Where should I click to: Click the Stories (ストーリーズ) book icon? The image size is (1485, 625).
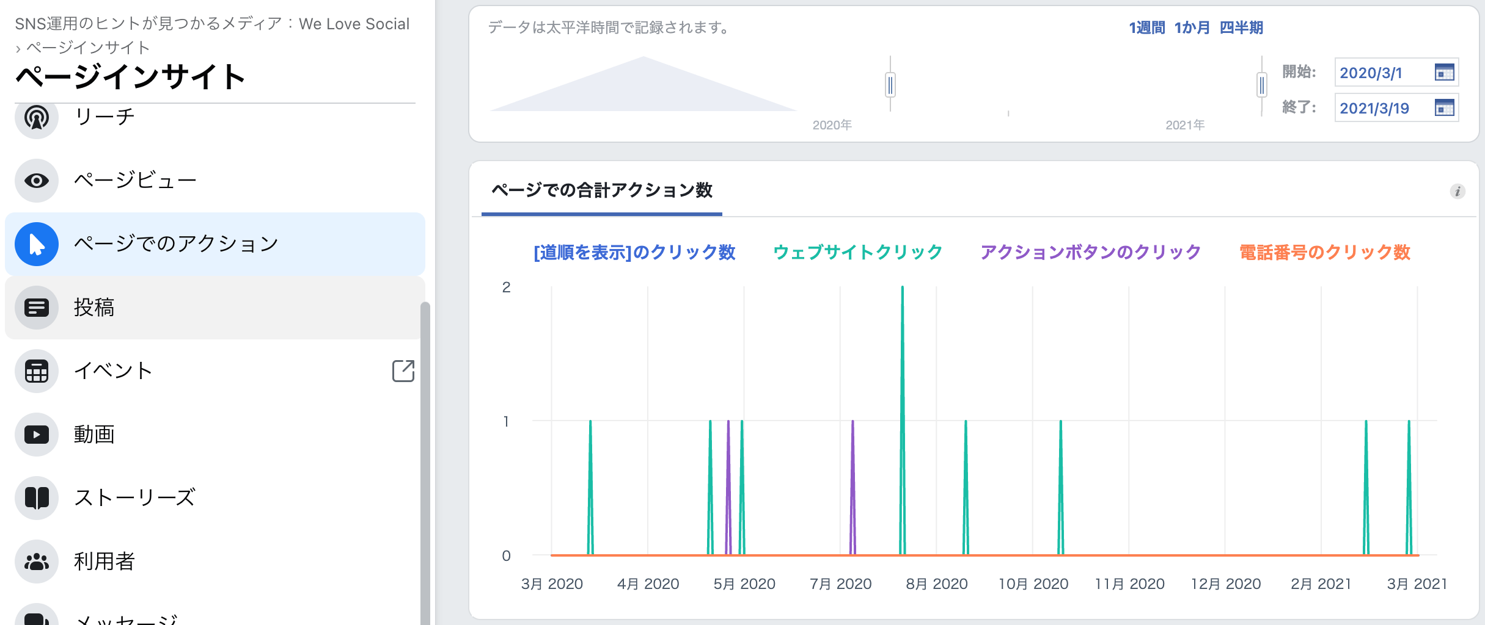(x=37, y=498)
